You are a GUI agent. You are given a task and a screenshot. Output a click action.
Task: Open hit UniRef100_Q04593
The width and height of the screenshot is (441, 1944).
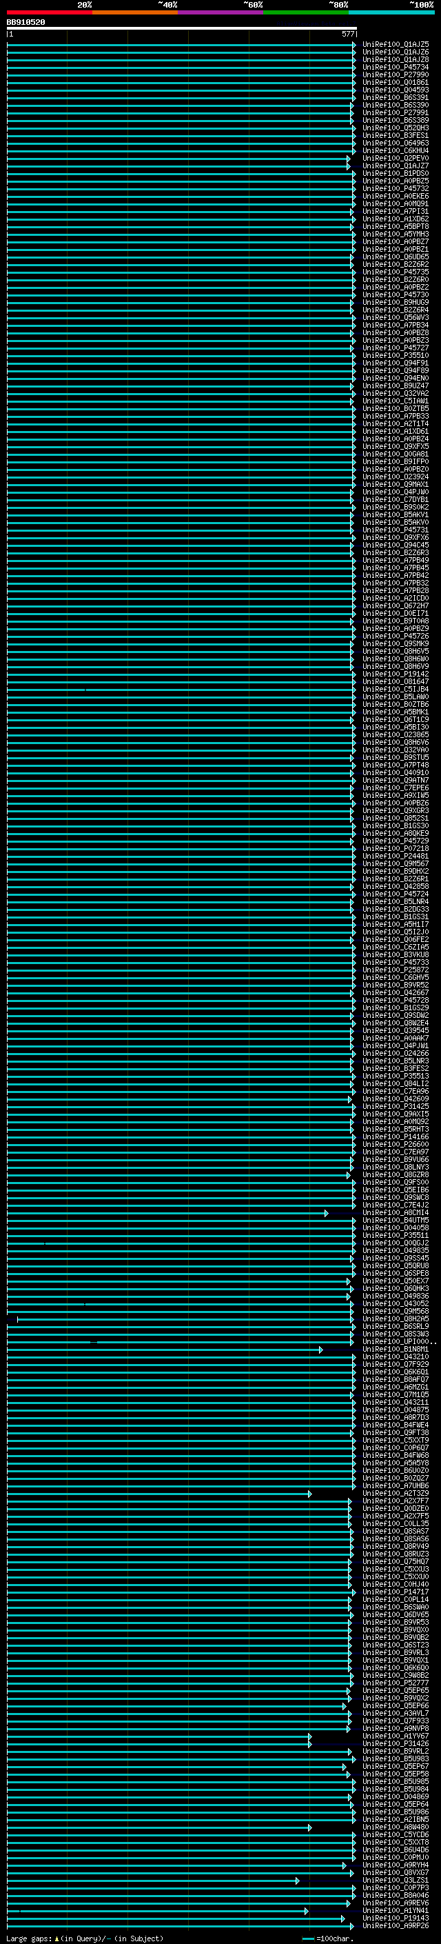(396, 90)
